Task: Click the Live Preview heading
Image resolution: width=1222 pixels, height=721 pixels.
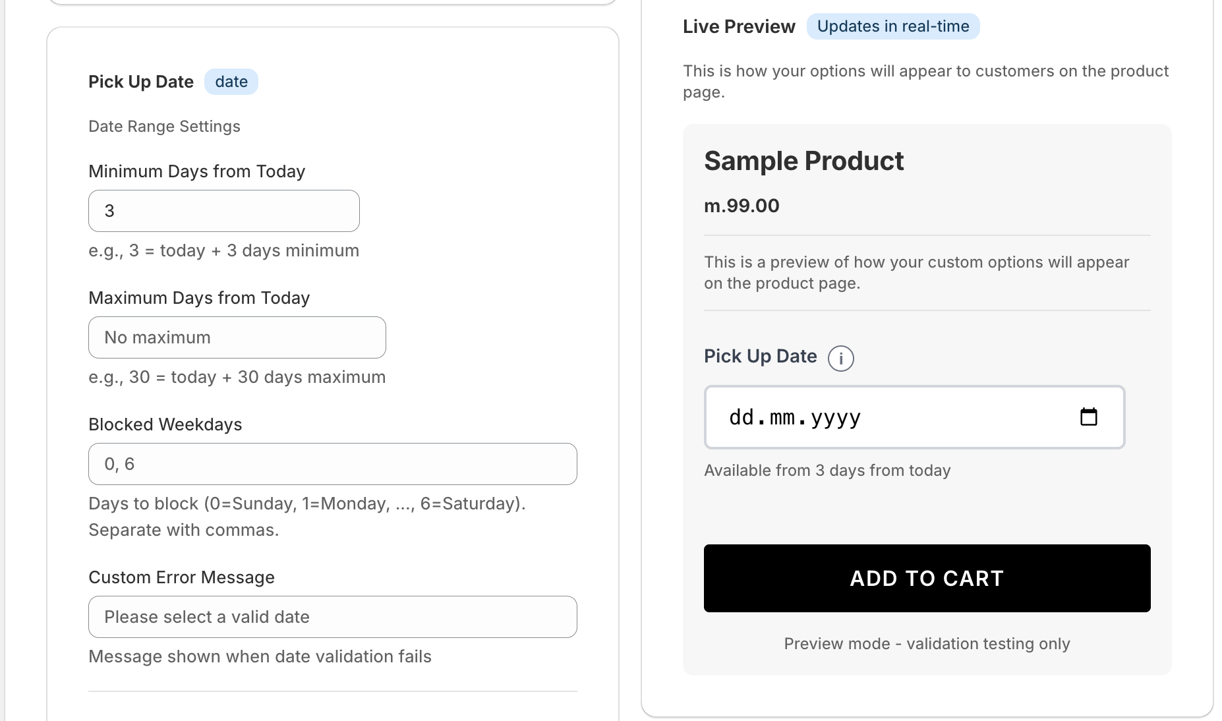Action: click(739, 26)
